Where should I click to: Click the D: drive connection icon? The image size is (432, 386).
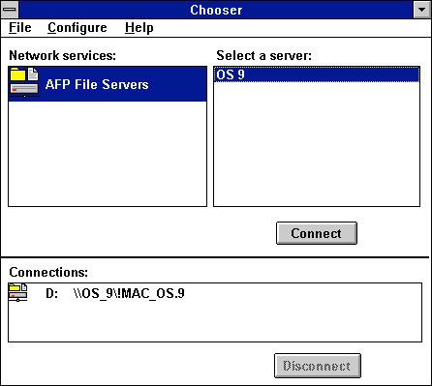click(x=18, y=292)
